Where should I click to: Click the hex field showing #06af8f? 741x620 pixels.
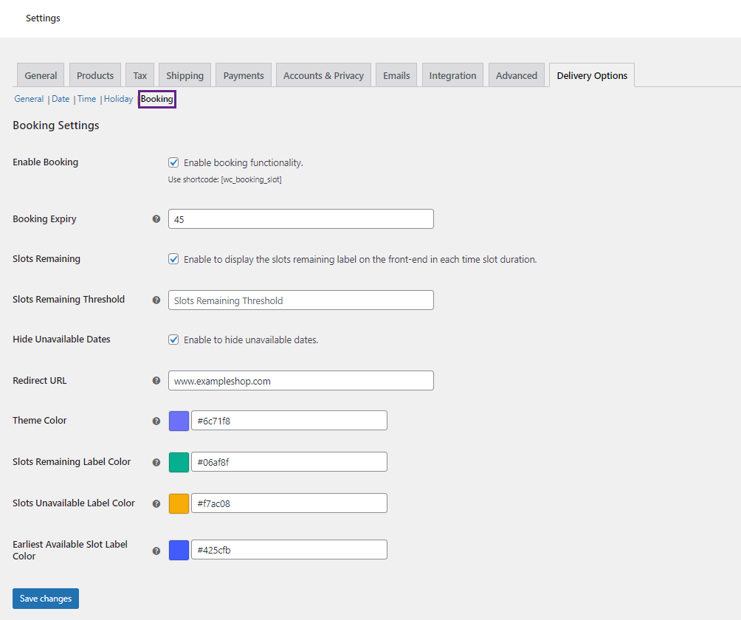point(289,462)
